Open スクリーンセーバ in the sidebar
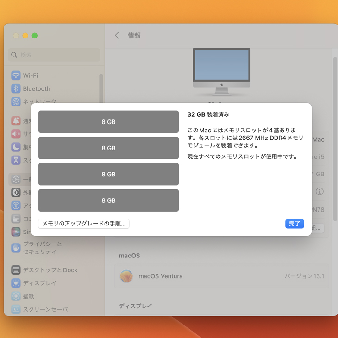 point(45,309)
